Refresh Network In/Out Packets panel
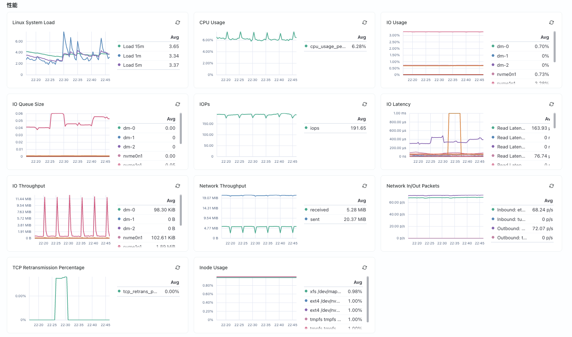 click(x=552, y=186)
